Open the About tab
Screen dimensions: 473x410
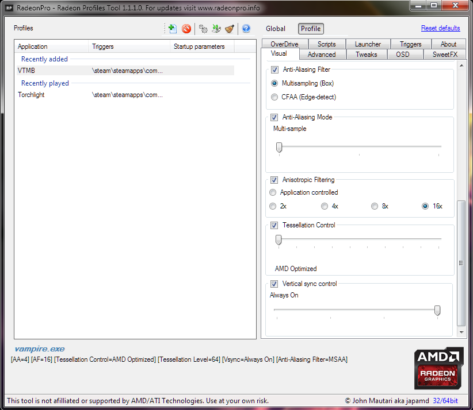tap(448, 44)
